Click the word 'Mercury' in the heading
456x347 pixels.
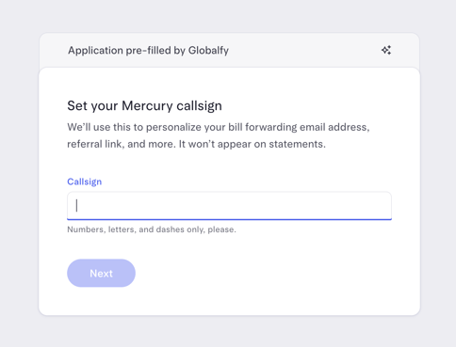coord(147,106)
